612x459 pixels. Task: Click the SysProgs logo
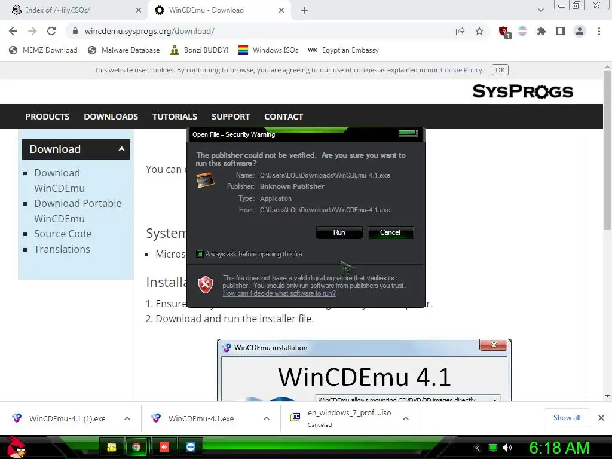[x=522, y=91]
